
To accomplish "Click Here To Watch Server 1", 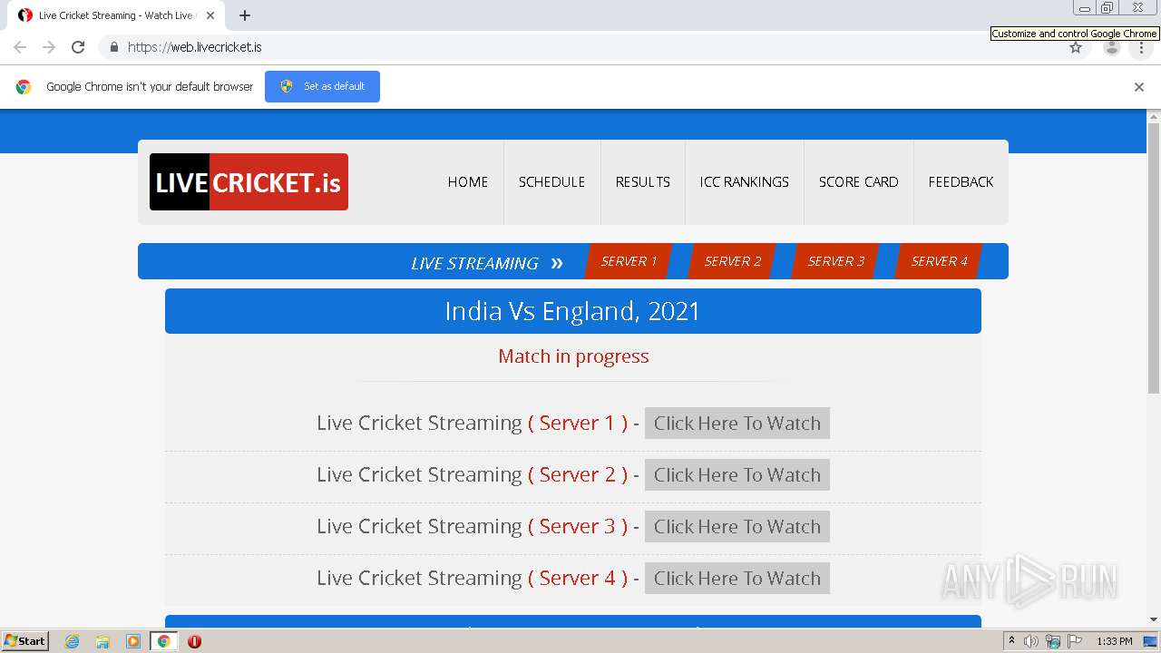I will [x=737, y=424].
